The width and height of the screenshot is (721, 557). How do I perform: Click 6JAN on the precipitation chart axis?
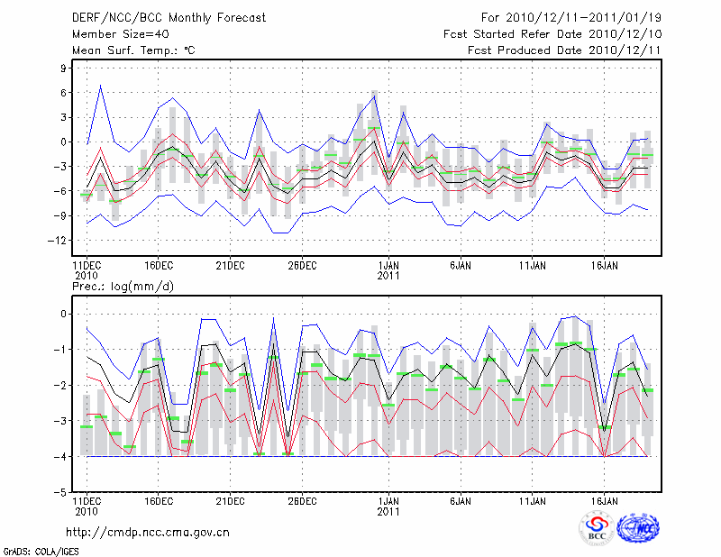point(461,499)
